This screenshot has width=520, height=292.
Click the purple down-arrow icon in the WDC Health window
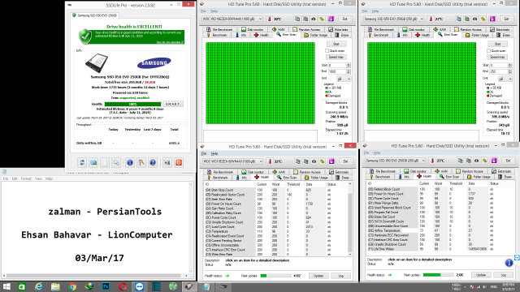point(331,161)
